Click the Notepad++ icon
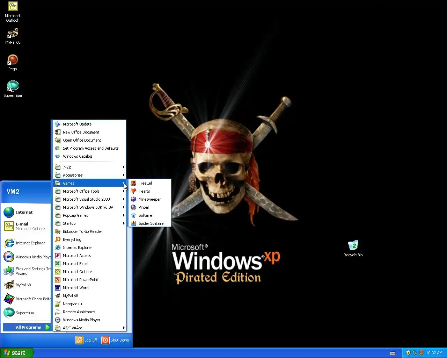The width and height of the screenshot is (447, 358). [58, 304]
